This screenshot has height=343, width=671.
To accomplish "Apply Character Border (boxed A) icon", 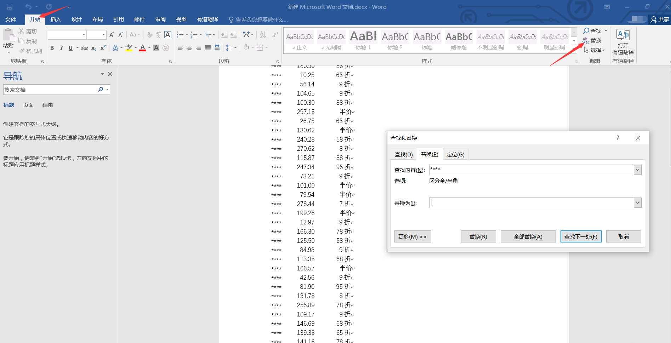I will [168, 35].
